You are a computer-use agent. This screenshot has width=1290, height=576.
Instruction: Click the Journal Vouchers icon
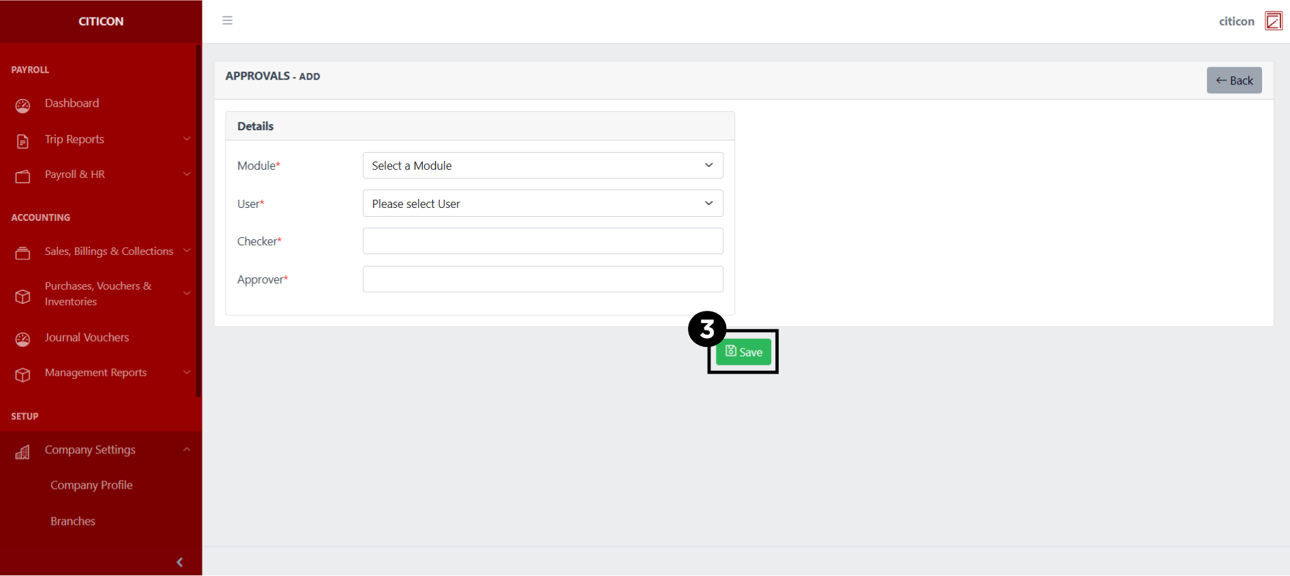click(x=22, y=339)
